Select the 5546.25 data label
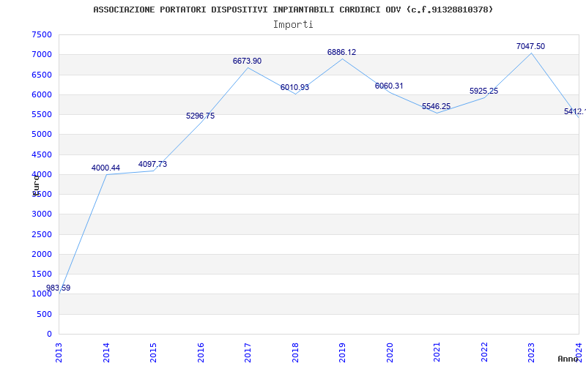The image size is (586, 366). click(x=436, y=107)
